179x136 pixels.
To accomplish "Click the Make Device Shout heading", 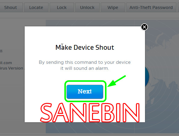I will pos(85,47).
